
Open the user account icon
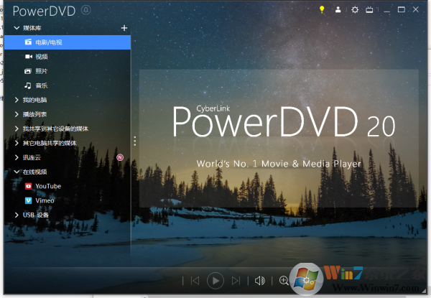[x=338, y=10]
